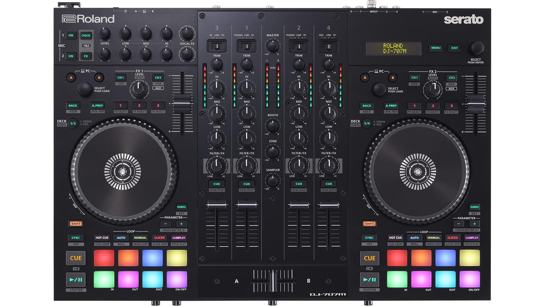Viewport: 545px width, 306px height.
Task: Trigger the blue top-row pad on right deck
Action: click(446, 258)
